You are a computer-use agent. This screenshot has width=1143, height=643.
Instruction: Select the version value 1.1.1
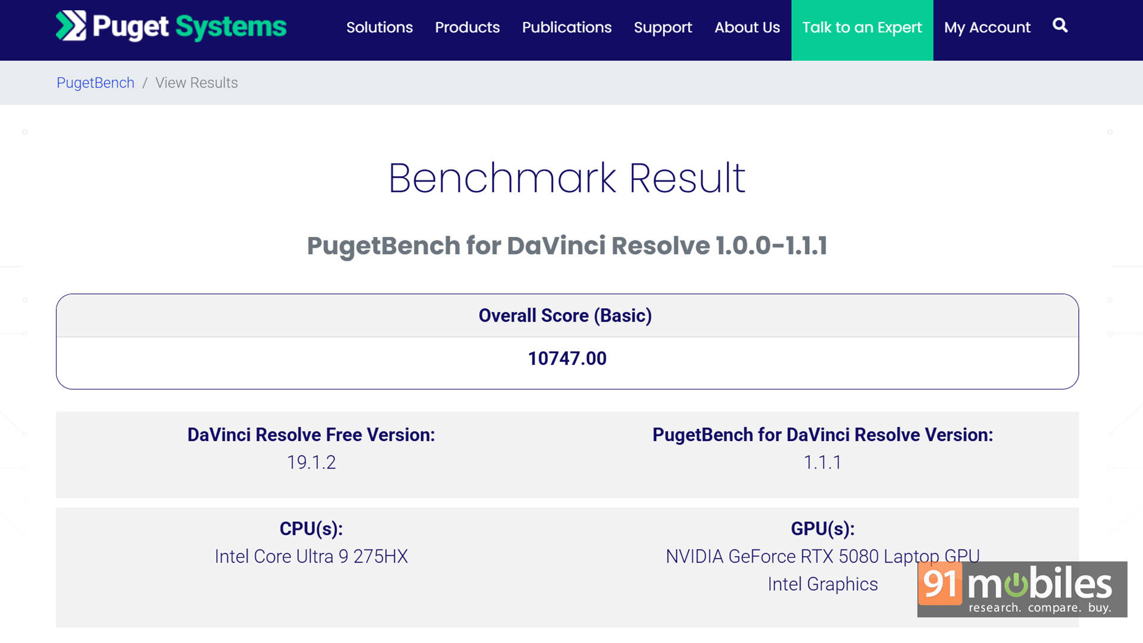point(823,463)
